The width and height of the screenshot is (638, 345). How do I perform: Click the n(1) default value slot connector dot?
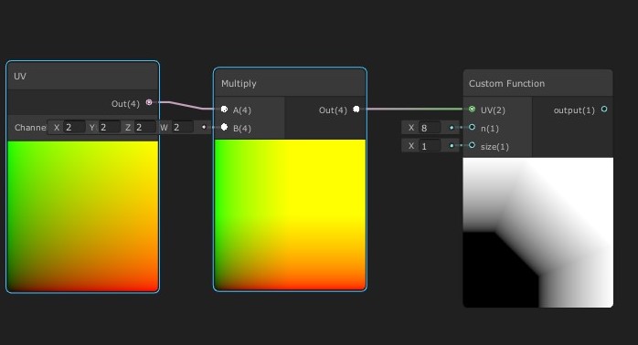pos(452,128)
